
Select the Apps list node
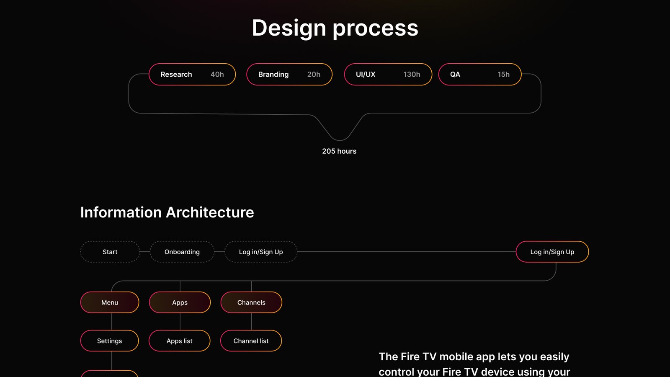[x=180, y=341]
